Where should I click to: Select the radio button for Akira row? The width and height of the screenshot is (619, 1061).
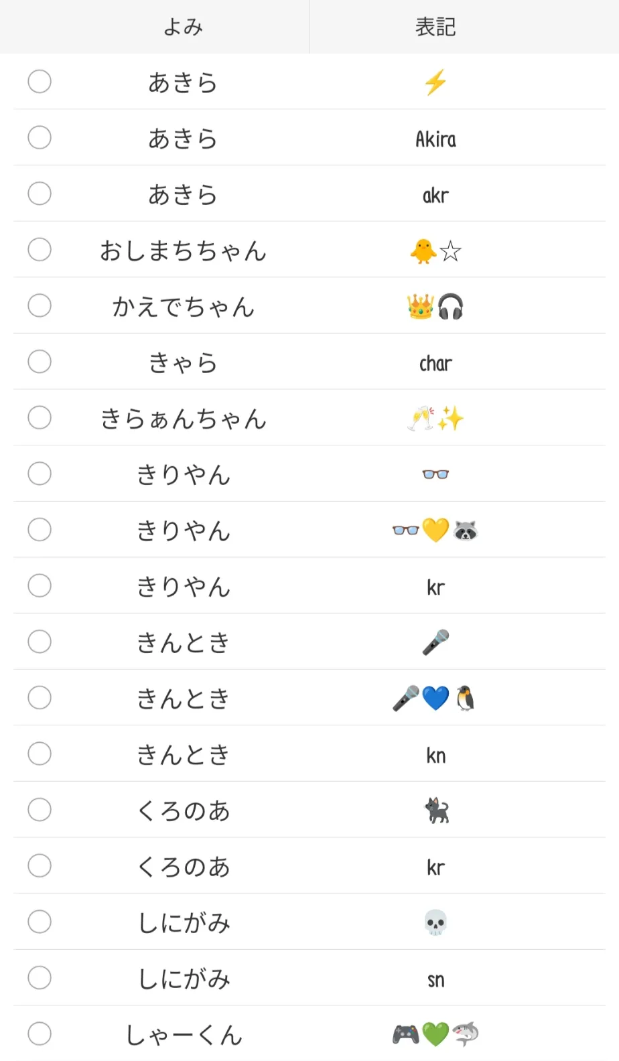pyautogui.click(x=40, y=137)
